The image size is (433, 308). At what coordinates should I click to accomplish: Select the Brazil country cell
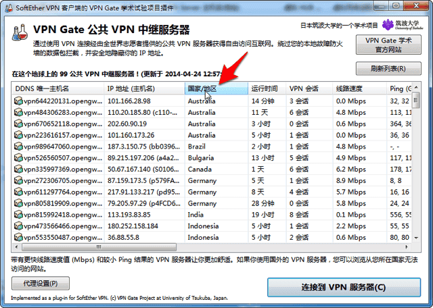[x=197, y=147]
